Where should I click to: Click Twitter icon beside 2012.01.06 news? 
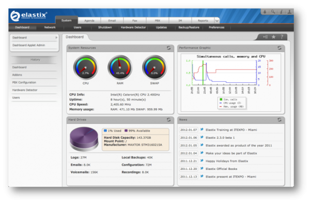[x=202, y=137]
